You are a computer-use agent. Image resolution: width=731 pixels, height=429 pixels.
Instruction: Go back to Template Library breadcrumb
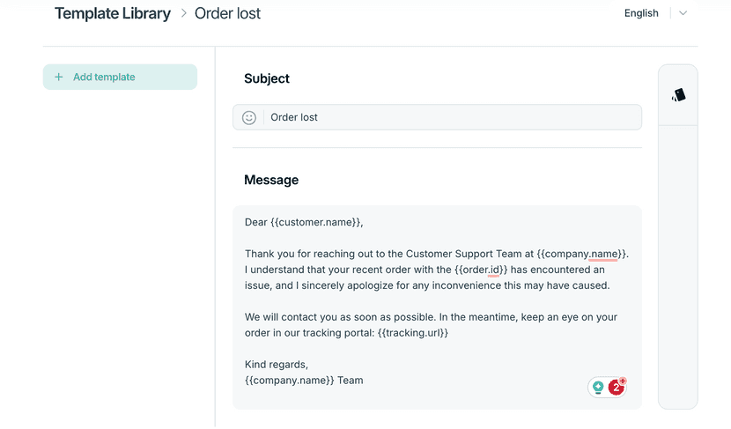[113, 13]
